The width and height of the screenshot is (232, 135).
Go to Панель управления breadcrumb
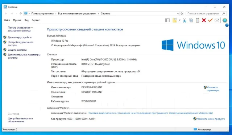click(x=42, y=14)
